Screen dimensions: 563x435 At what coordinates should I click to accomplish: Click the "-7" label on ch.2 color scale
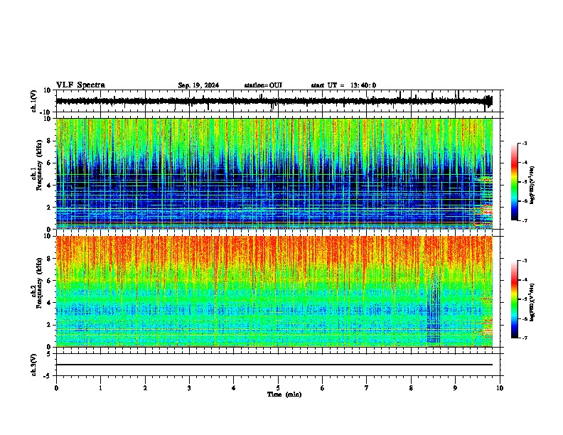point(525,338)
